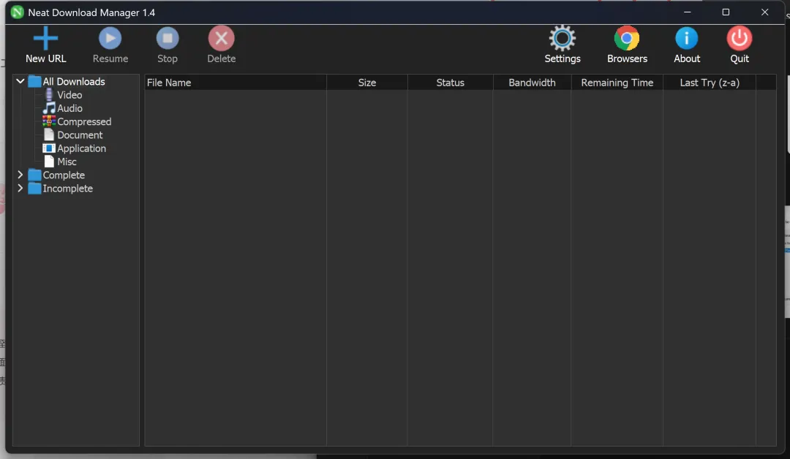Sort by Bandwidth column header

point(532,83)
